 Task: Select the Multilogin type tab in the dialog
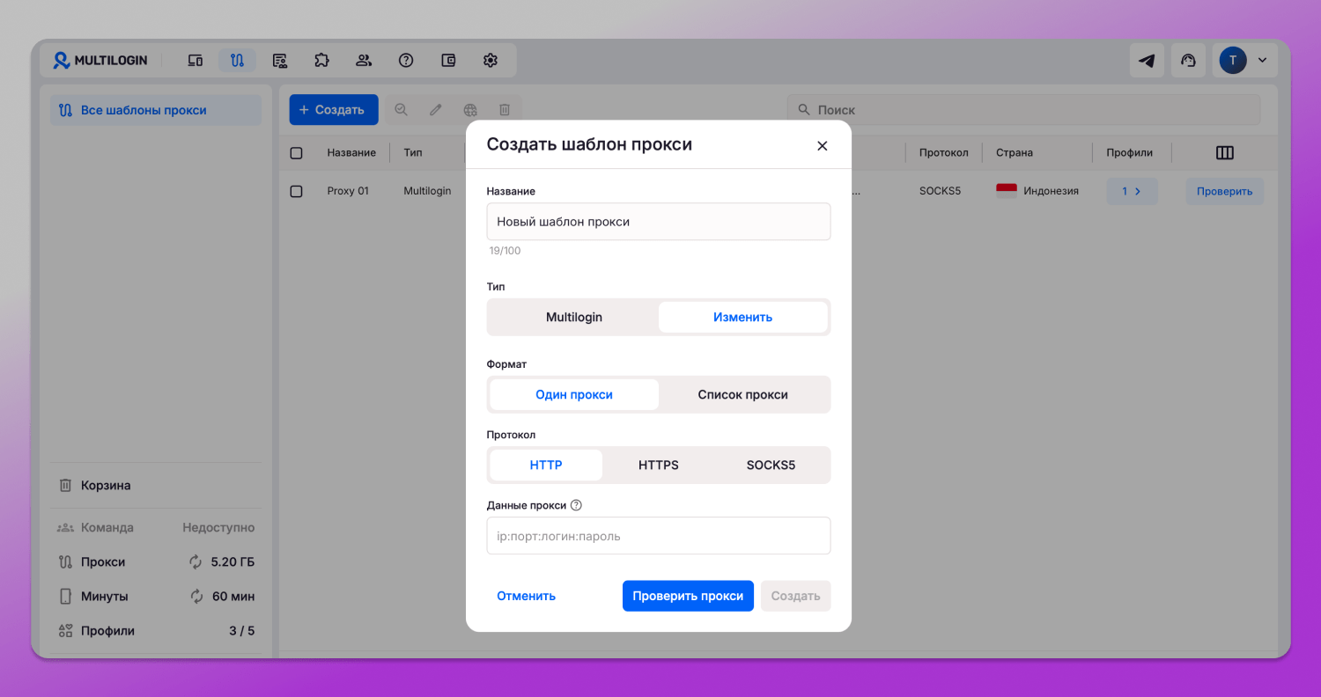(x=574, y=317)
